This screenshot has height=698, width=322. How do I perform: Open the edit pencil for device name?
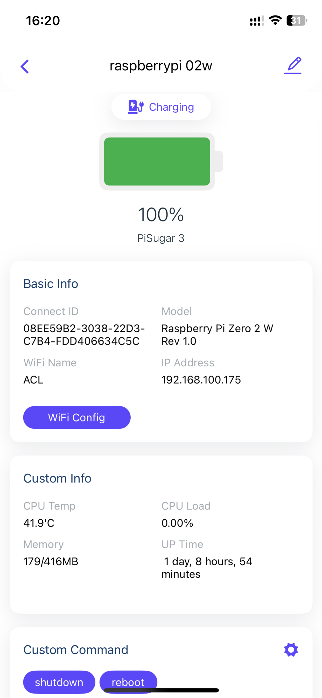tap(293, 65)
